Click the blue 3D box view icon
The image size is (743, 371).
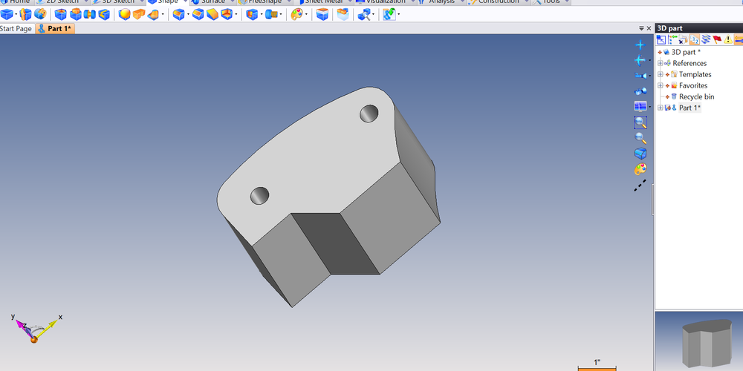[x=640, y=154]
